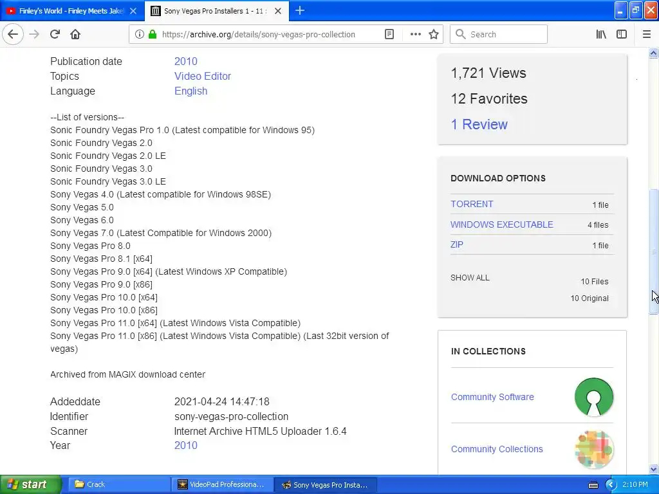Open the 2010 publication date link
659x494 pixels.
[186, 61]
